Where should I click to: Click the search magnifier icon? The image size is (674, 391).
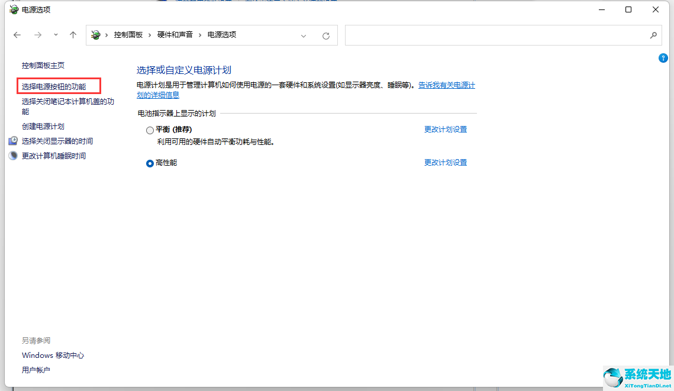click(653, 35)
